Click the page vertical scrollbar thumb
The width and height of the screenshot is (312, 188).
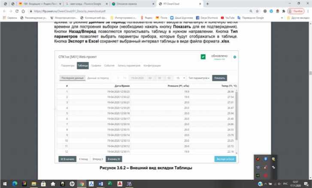(x=310, y=73)
